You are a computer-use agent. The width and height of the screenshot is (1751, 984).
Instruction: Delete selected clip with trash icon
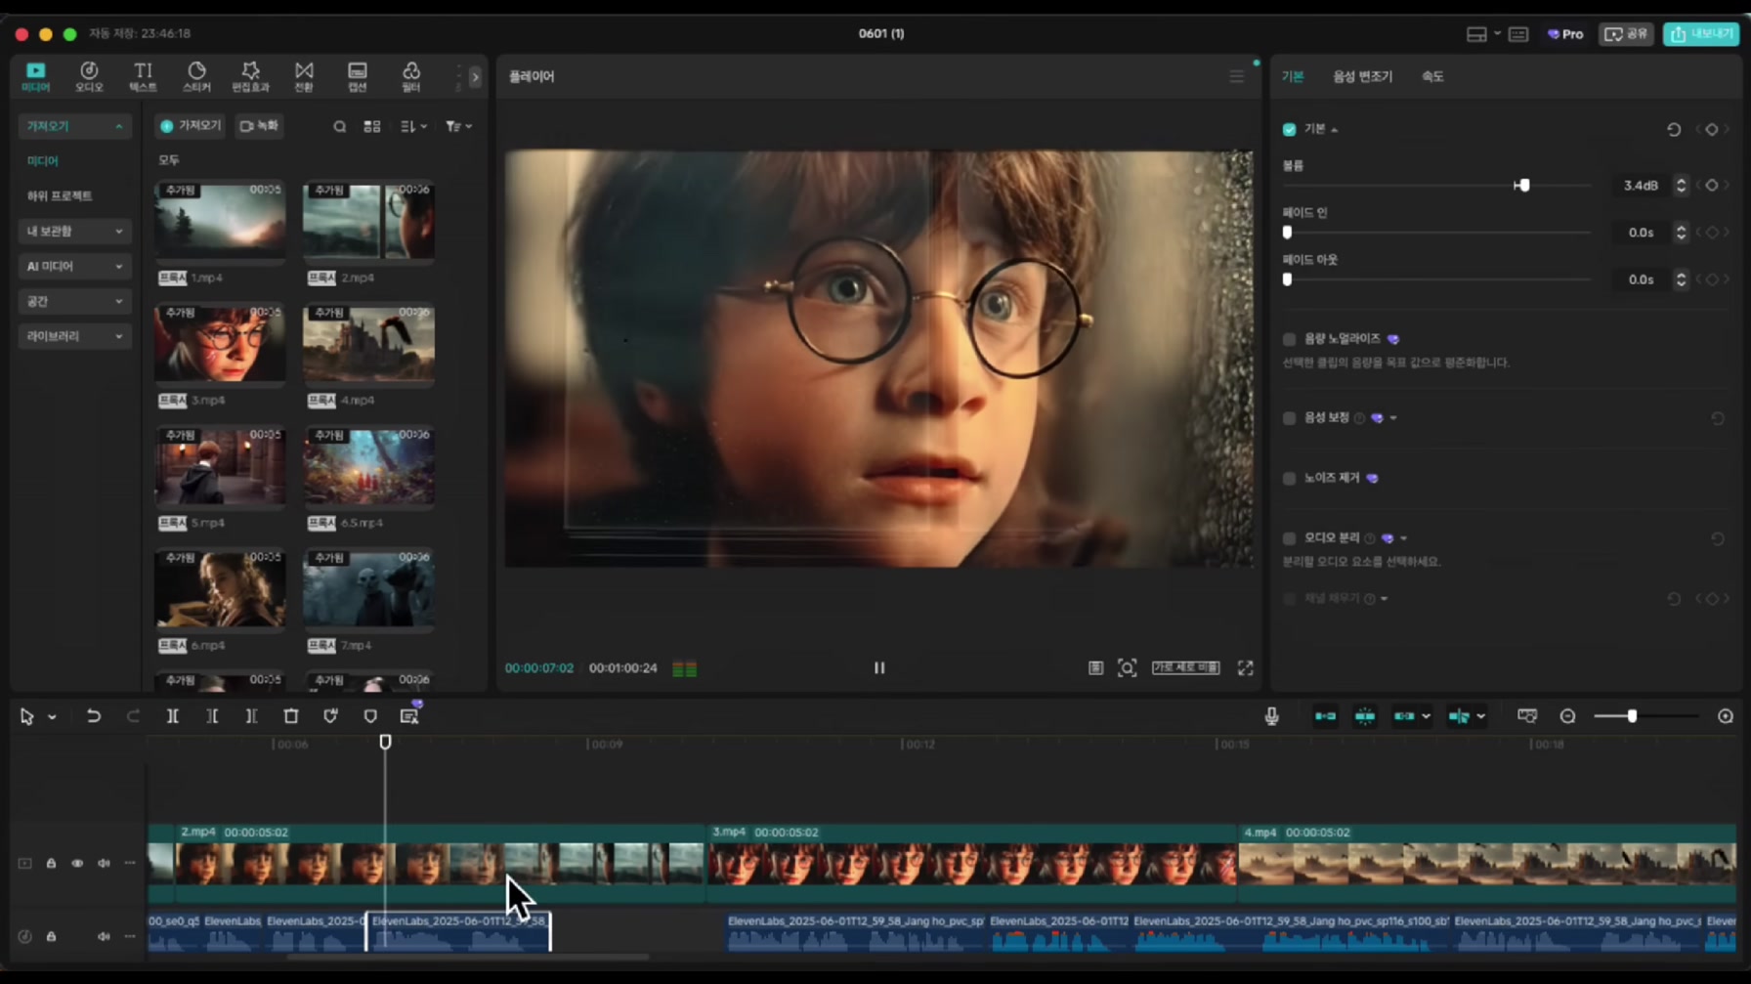291,716
